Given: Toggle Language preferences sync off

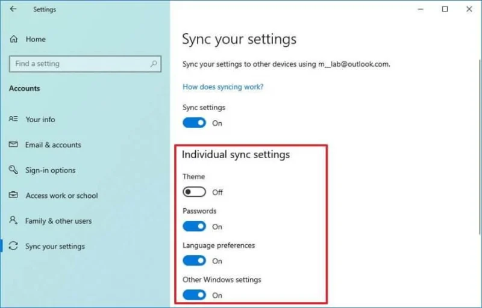Looking at the screenshot, I should [x=194, y=260].
